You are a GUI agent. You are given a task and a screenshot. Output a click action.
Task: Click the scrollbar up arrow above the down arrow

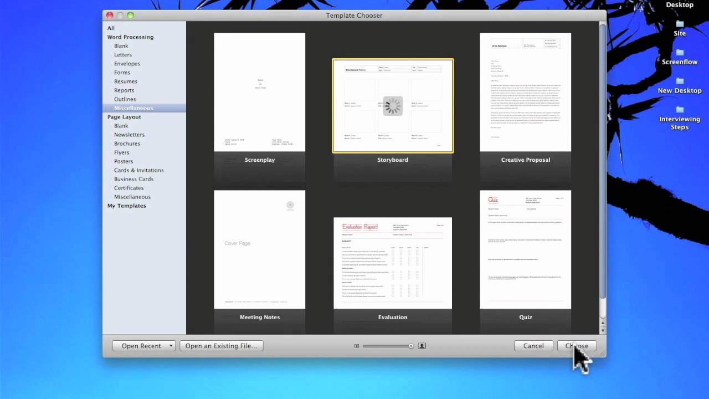603,323
